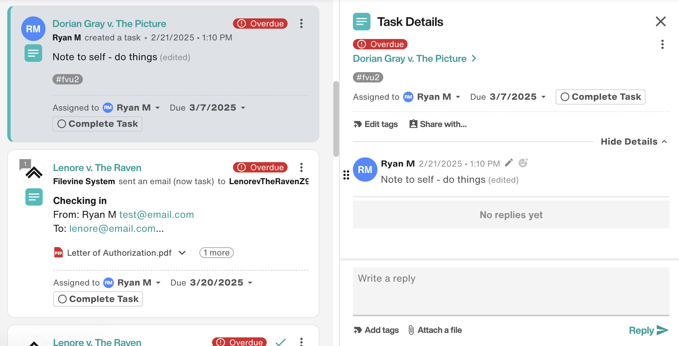Viewport: 679px width, 346px height.
Task: Click the paperclip Attach a file icon
Action: (411, 330)
